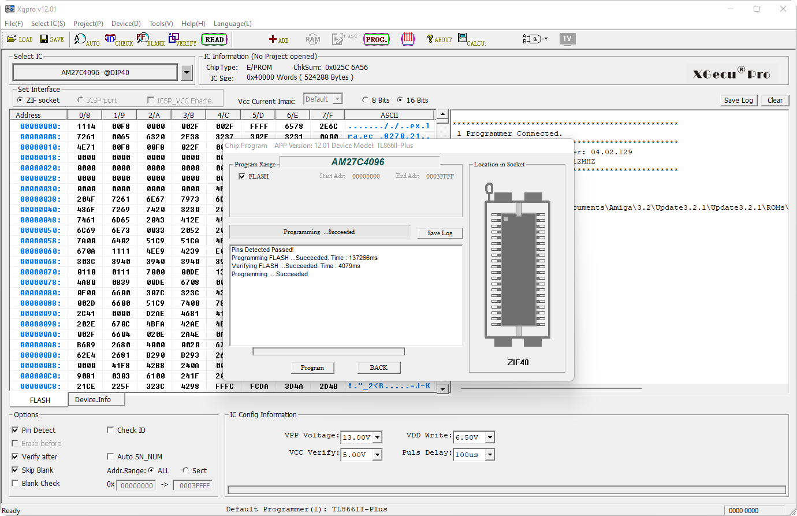Select 16 Bits radio option

point(400,100)
